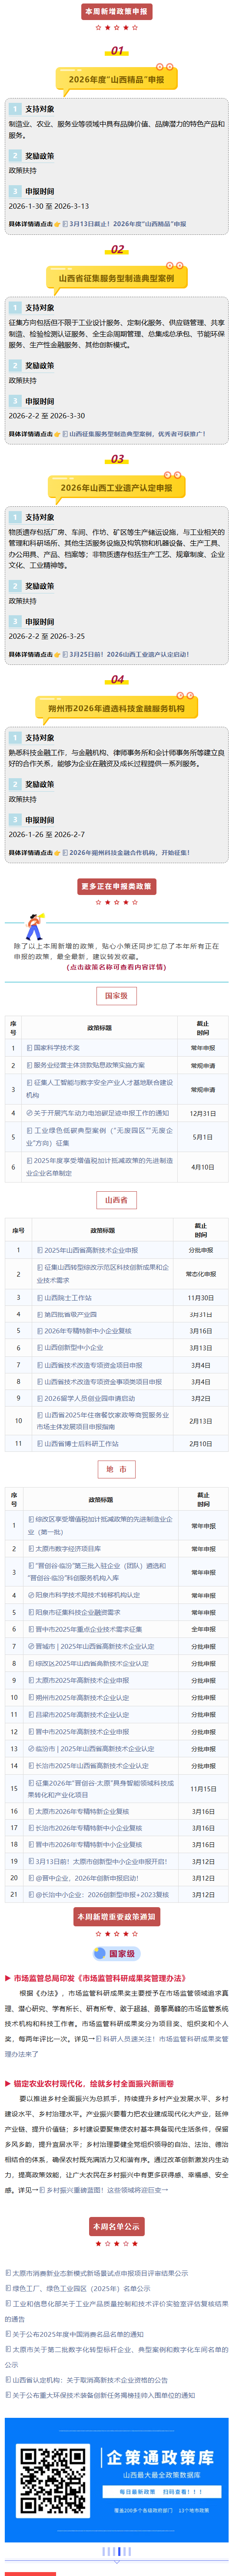Viewport: 236px width, 2576px height.
Task: Click the red header 本周名单公示
Action: (117, 2226)
